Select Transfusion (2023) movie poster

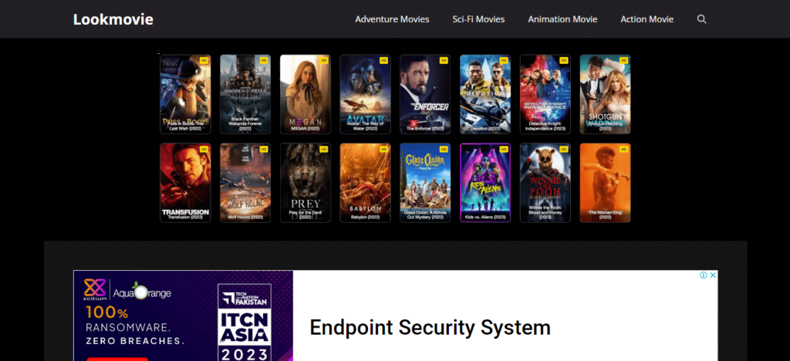coord(185,183)
